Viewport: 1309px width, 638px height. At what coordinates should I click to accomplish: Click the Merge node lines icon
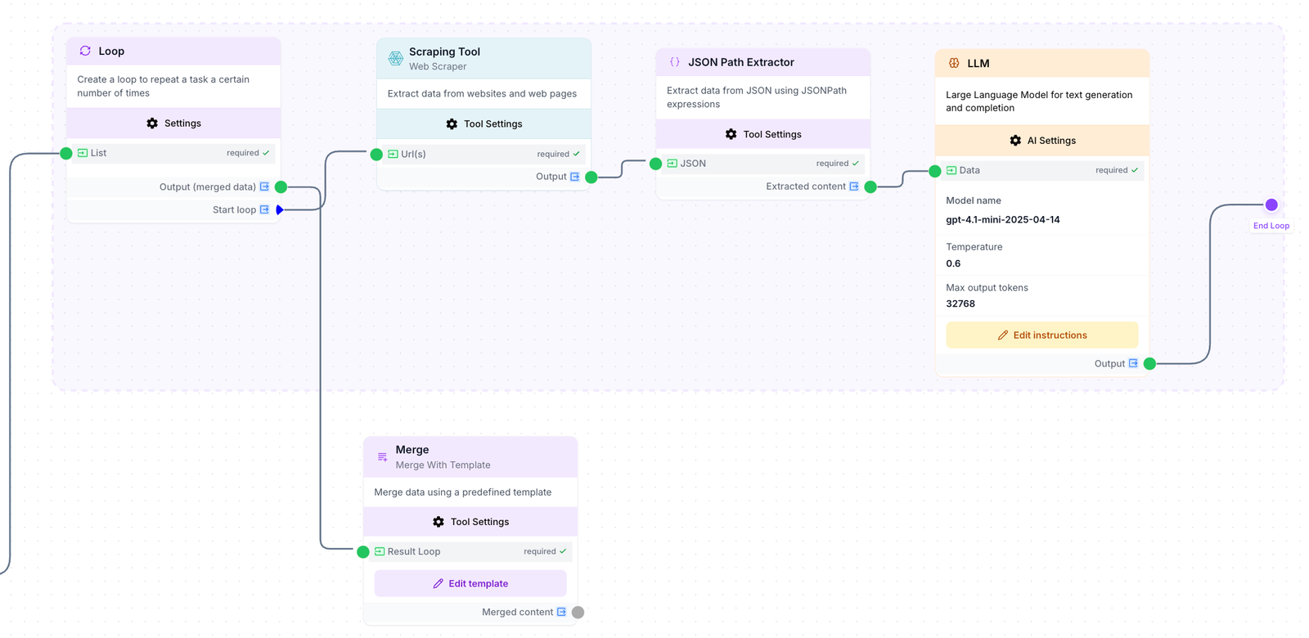(382, 456)
